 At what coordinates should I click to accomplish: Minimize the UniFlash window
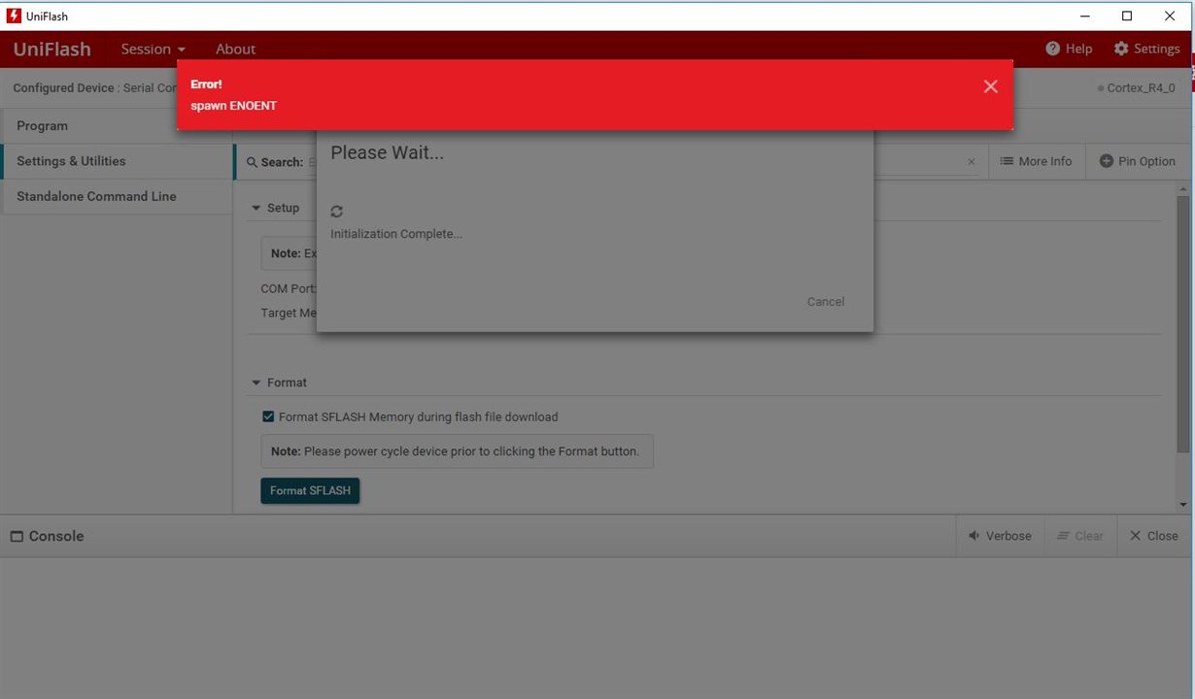(x=1084, y=16)
